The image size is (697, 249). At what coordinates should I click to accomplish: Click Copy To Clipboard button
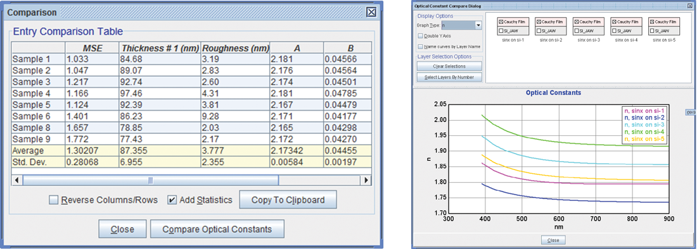(x=288, y=200)
